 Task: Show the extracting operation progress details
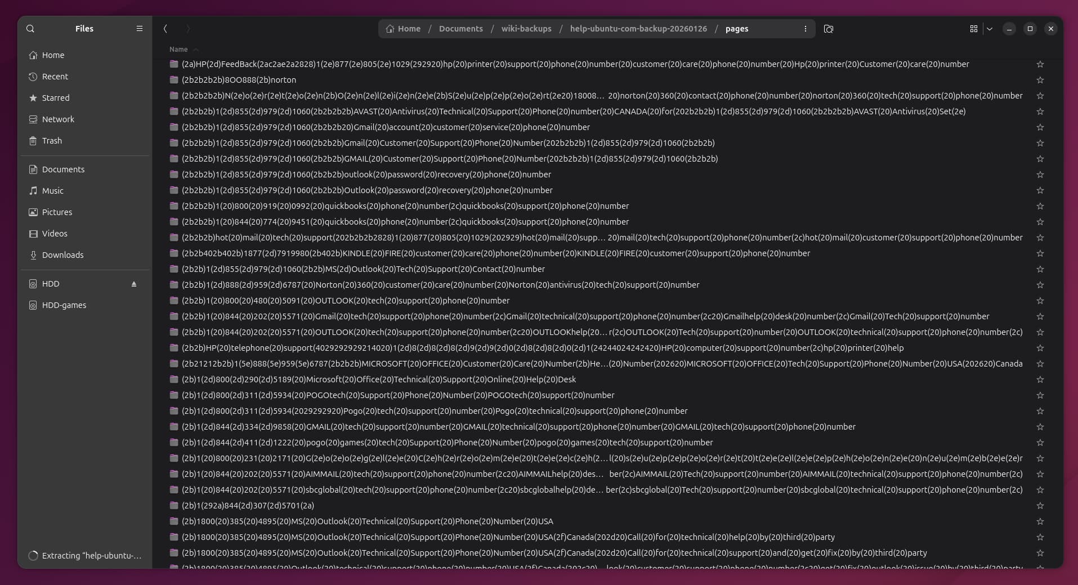[x=91, y=556]
